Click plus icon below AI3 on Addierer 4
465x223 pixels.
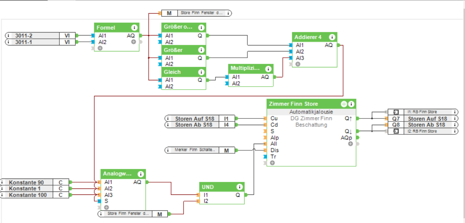point(297,64)
